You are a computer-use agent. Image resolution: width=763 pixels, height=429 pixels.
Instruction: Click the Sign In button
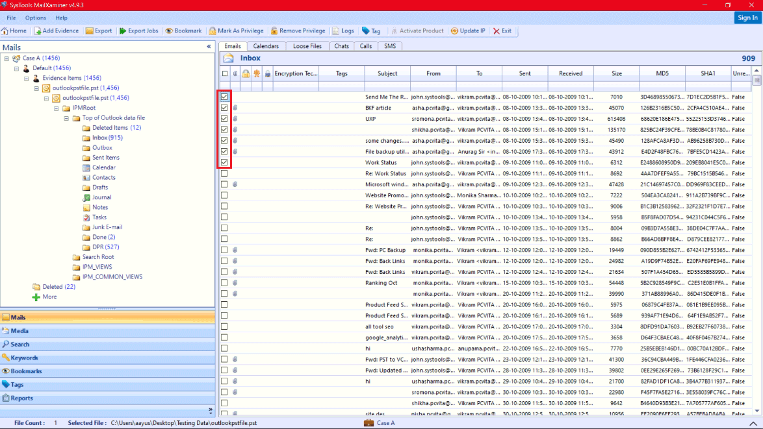747,18
